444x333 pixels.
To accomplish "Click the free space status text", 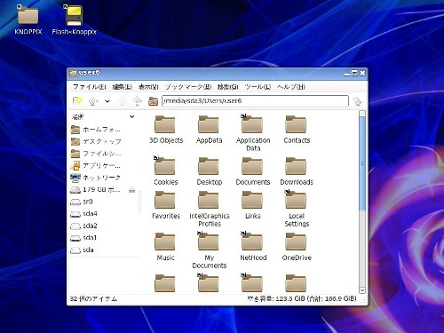I will point(302,298).
